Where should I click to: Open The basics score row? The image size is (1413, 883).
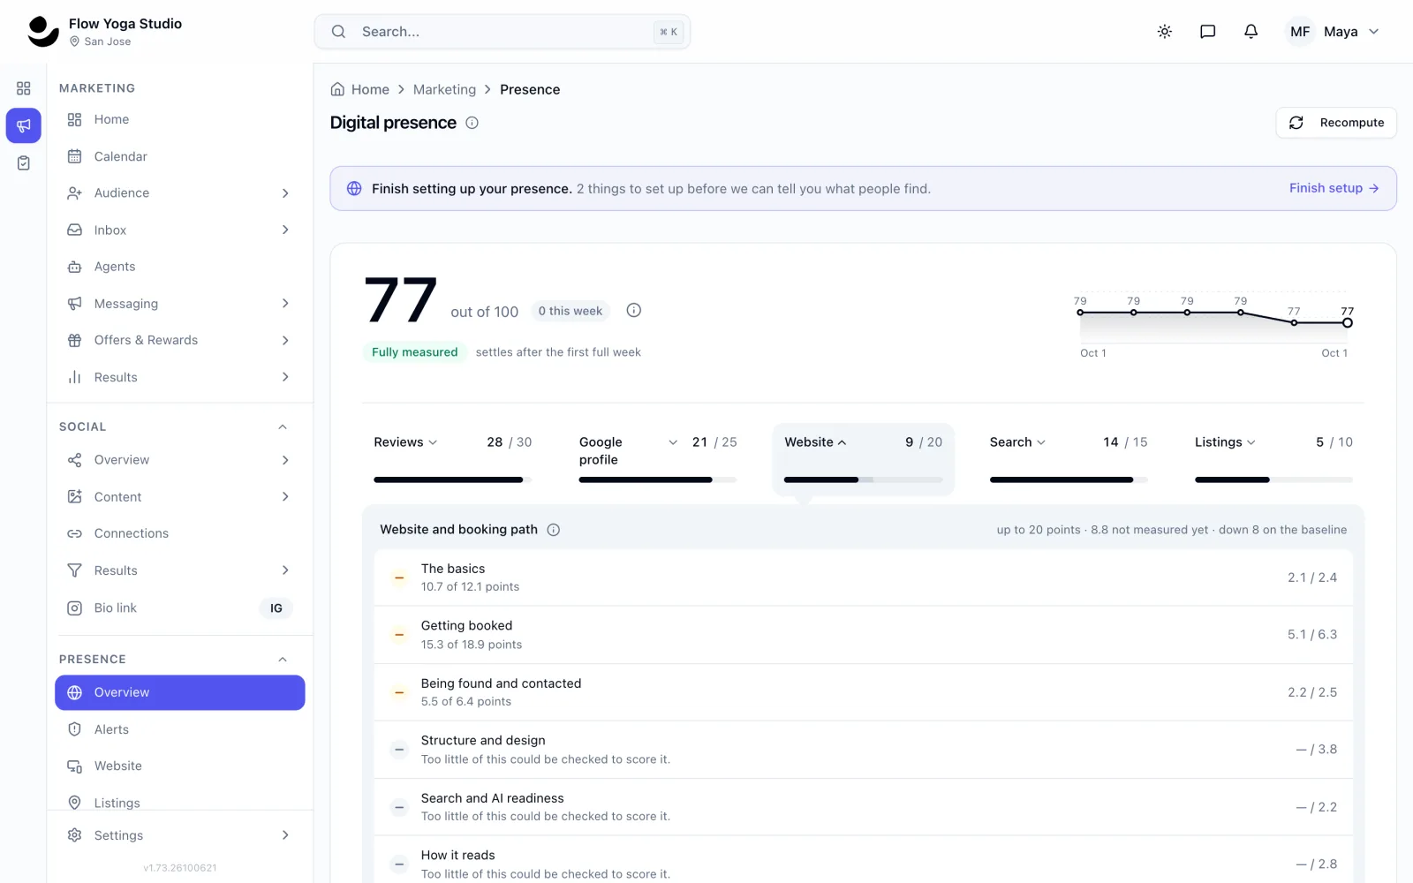coord(863,577)
